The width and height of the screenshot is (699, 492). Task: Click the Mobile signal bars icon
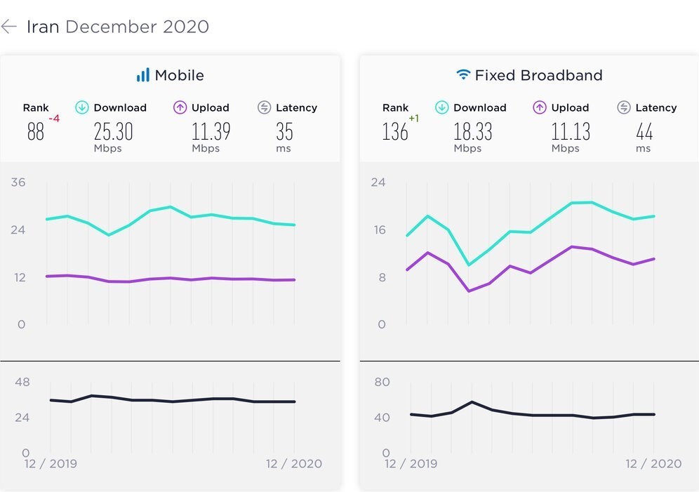(143, 75)
